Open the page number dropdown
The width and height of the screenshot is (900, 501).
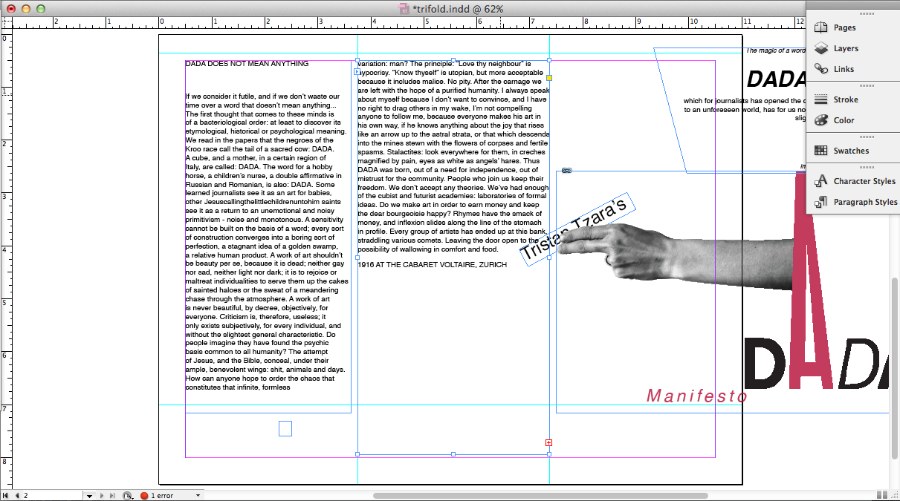89,495
